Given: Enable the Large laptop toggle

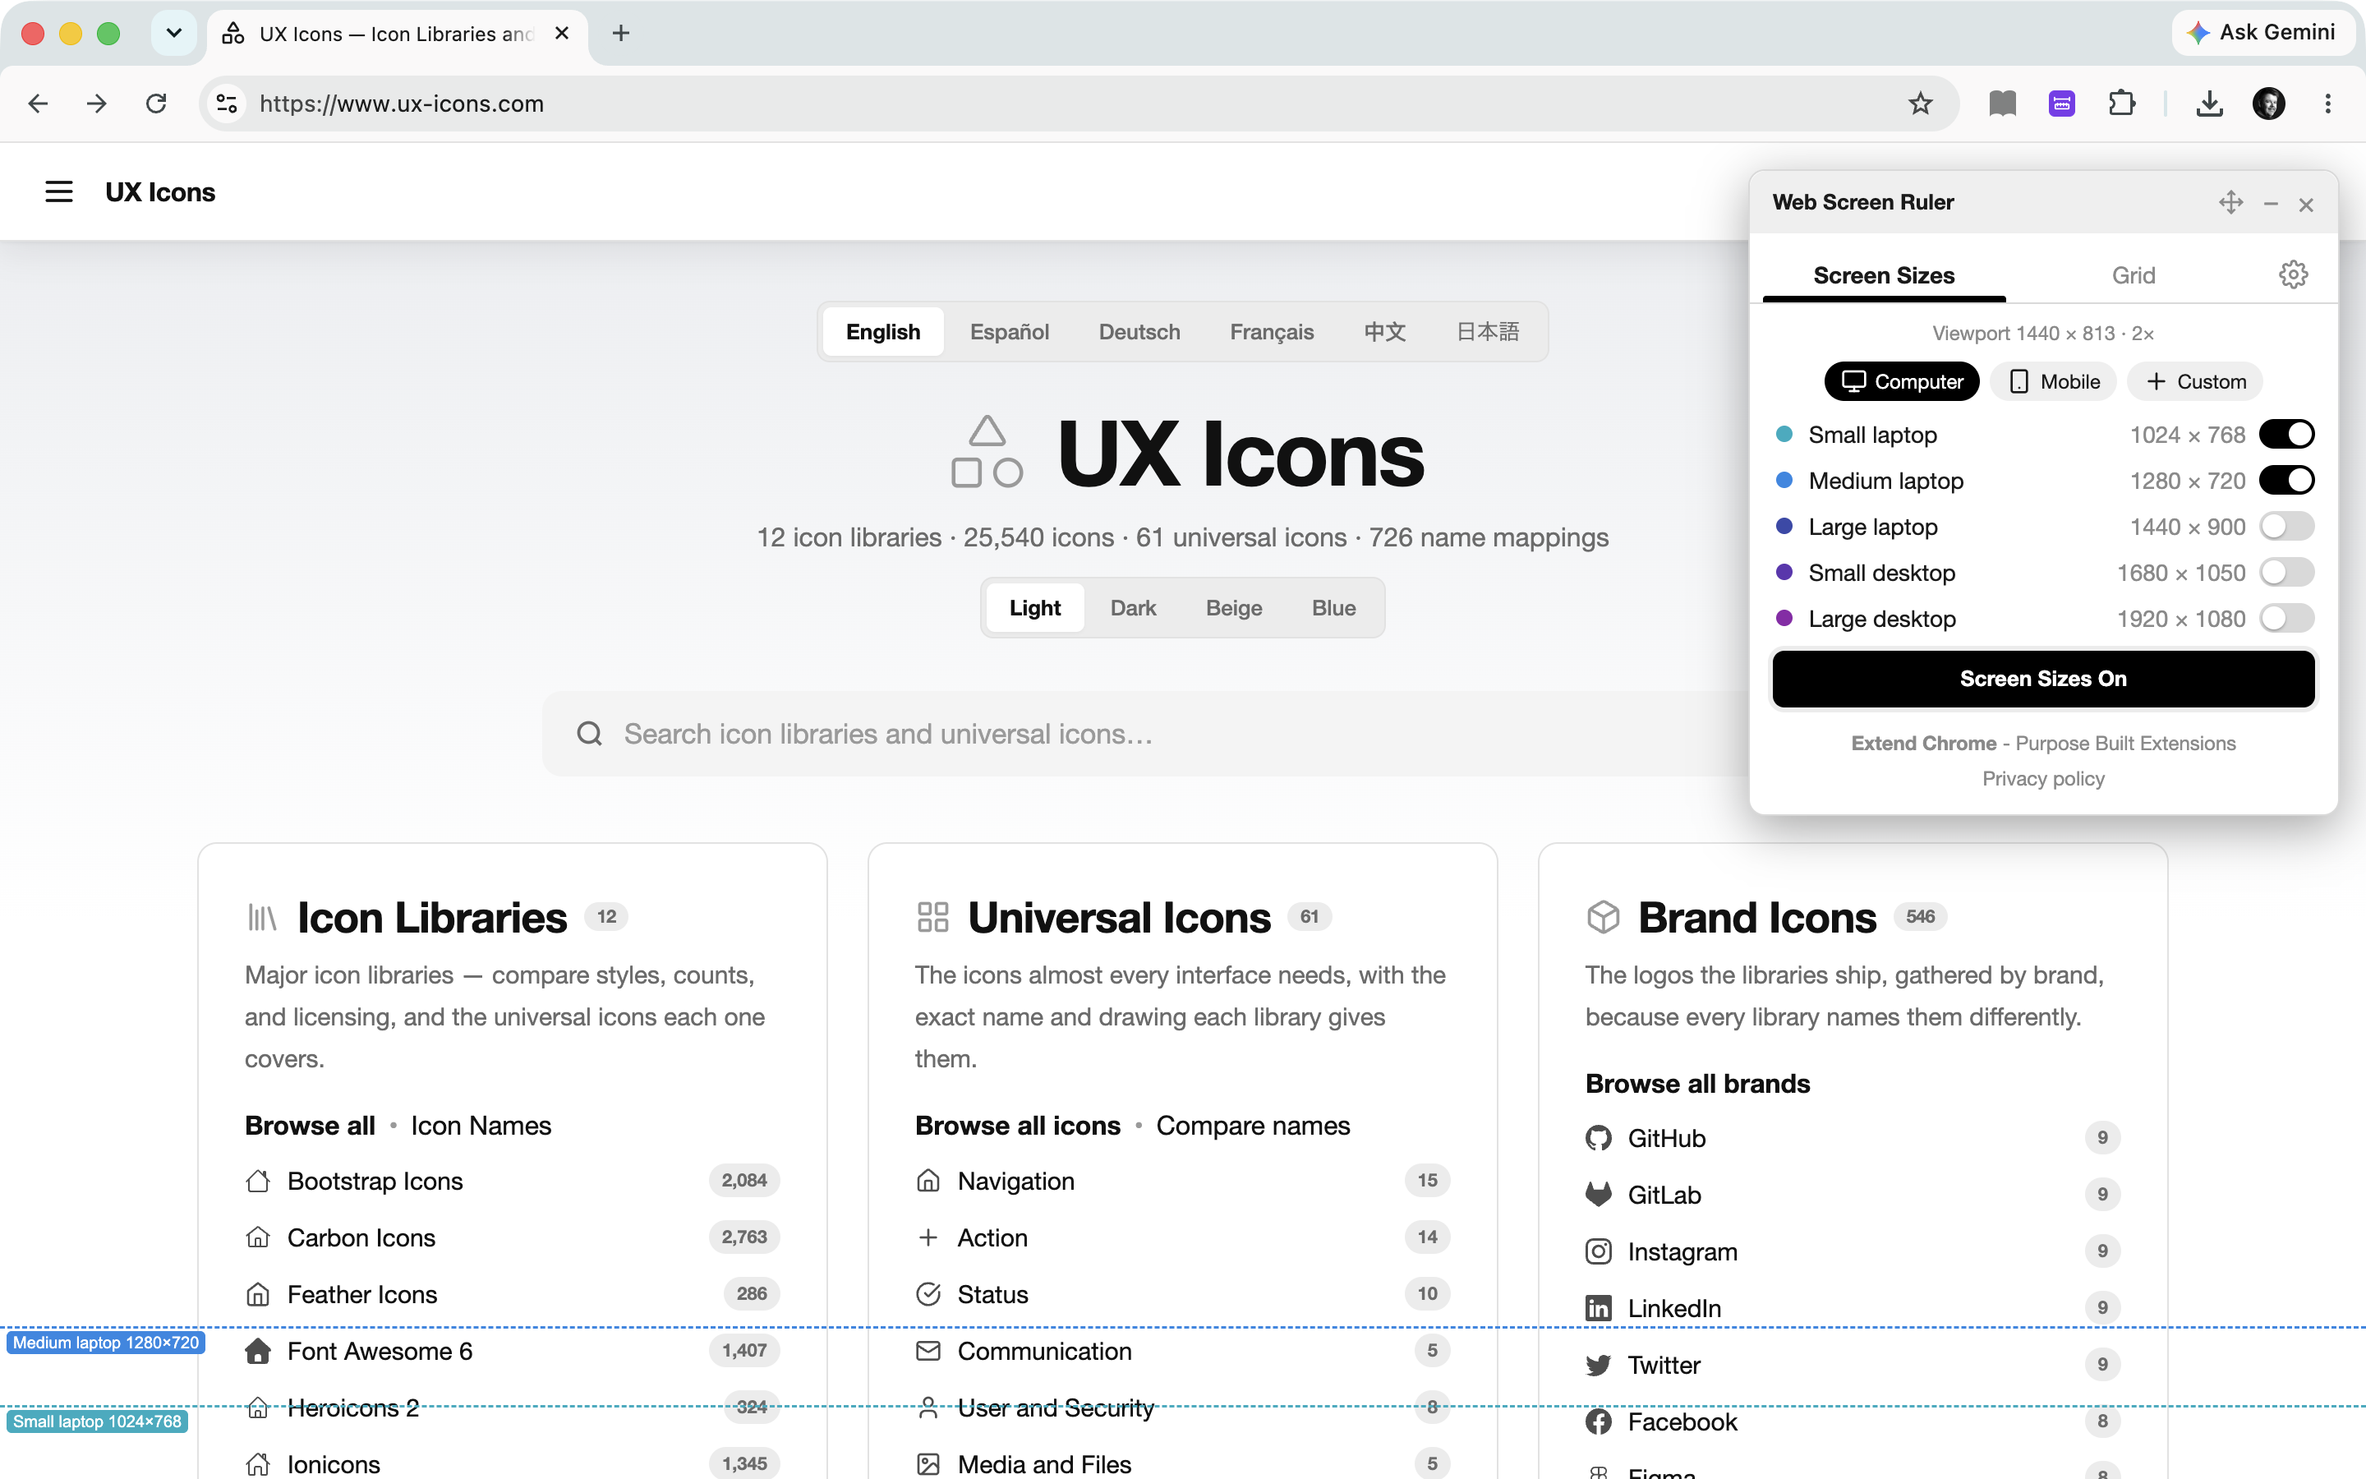Looking at the screenshot, I should point(2285,526).
